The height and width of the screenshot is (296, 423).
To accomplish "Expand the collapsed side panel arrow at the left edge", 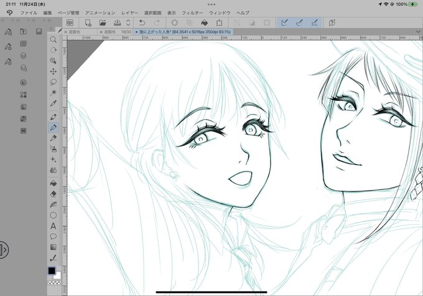I will 4,249.
